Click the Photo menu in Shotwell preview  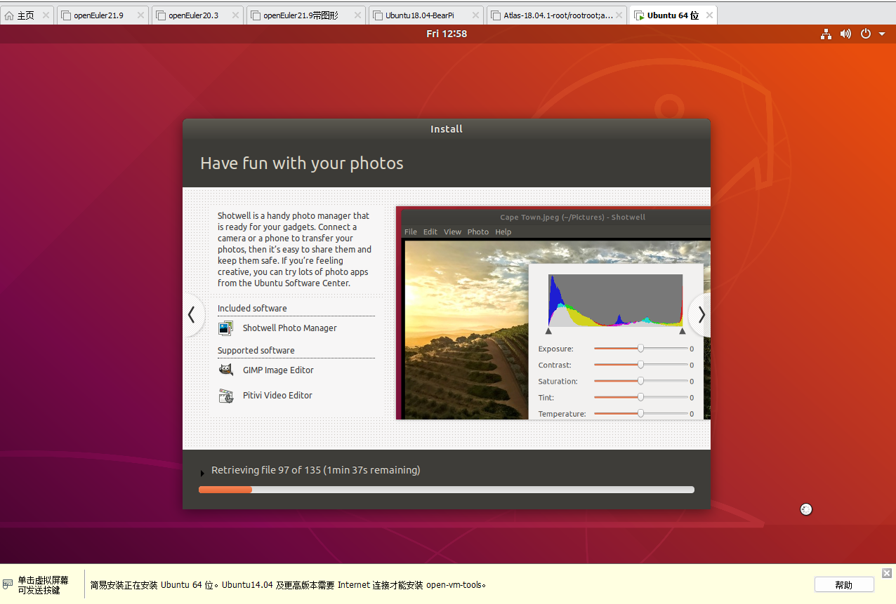click(478, 232)
